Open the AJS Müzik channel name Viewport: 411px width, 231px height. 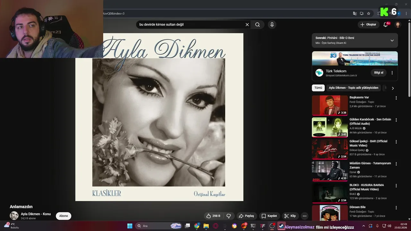[356, 128]
